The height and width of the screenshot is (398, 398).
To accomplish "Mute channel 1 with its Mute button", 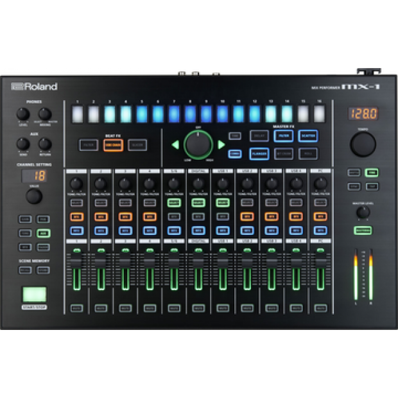I will tap(76, 308).
